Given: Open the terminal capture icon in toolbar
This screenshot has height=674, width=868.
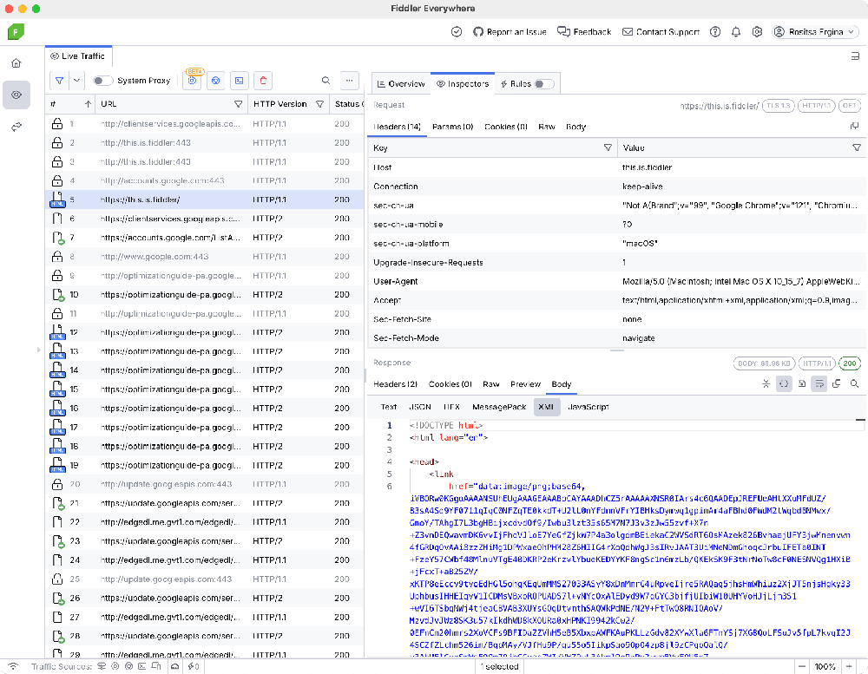Looking at the screenshot, I should 240,81.
